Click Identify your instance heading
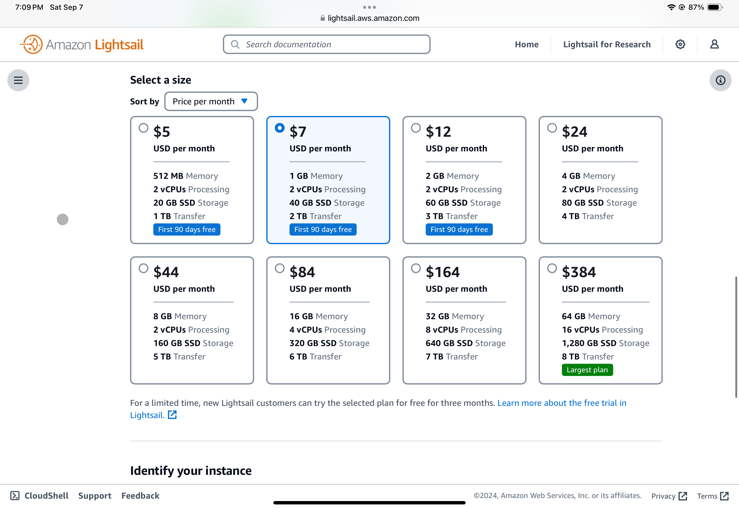739x509 pixels. pyautogui.click(x=191, y=471)
